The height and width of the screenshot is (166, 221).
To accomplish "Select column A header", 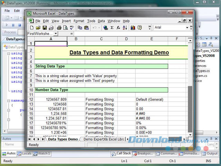I will point(51,39).
